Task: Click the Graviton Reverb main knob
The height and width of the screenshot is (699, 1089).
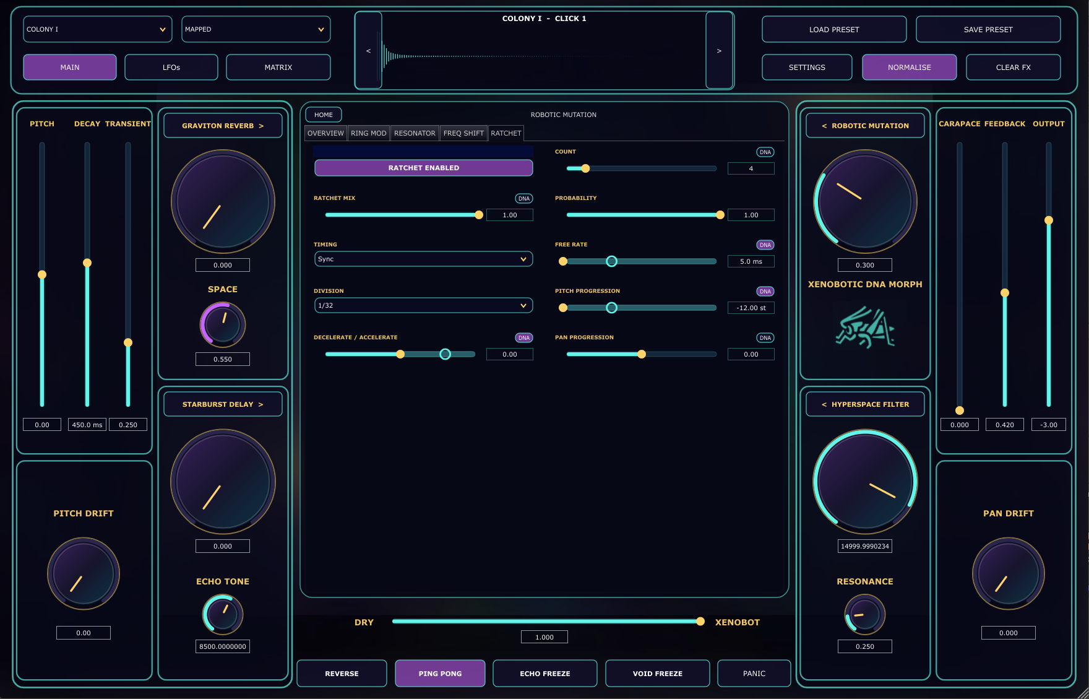Action: point(223,202)
